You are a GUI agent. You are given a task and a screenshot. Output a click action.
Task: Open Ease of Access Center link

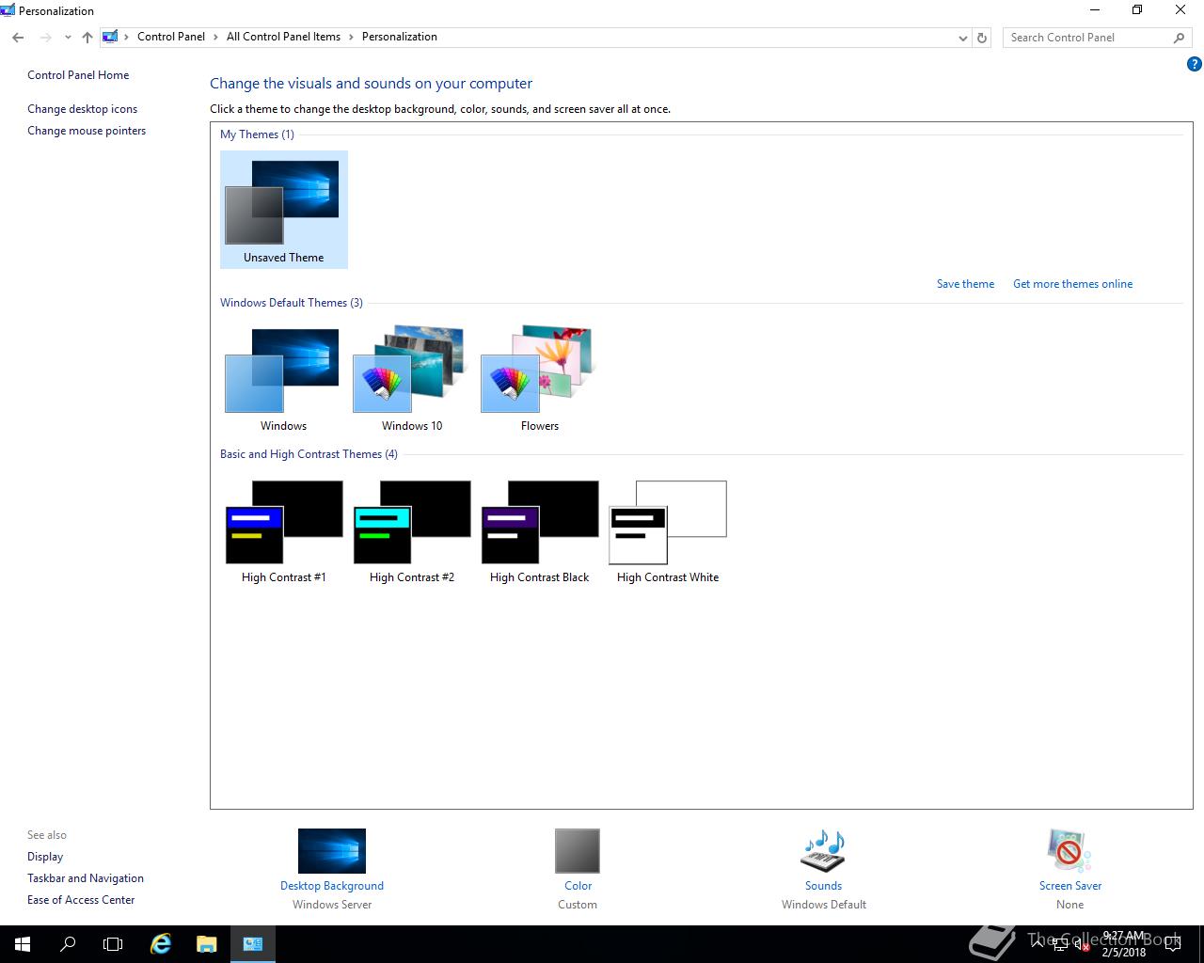point(81,900)
